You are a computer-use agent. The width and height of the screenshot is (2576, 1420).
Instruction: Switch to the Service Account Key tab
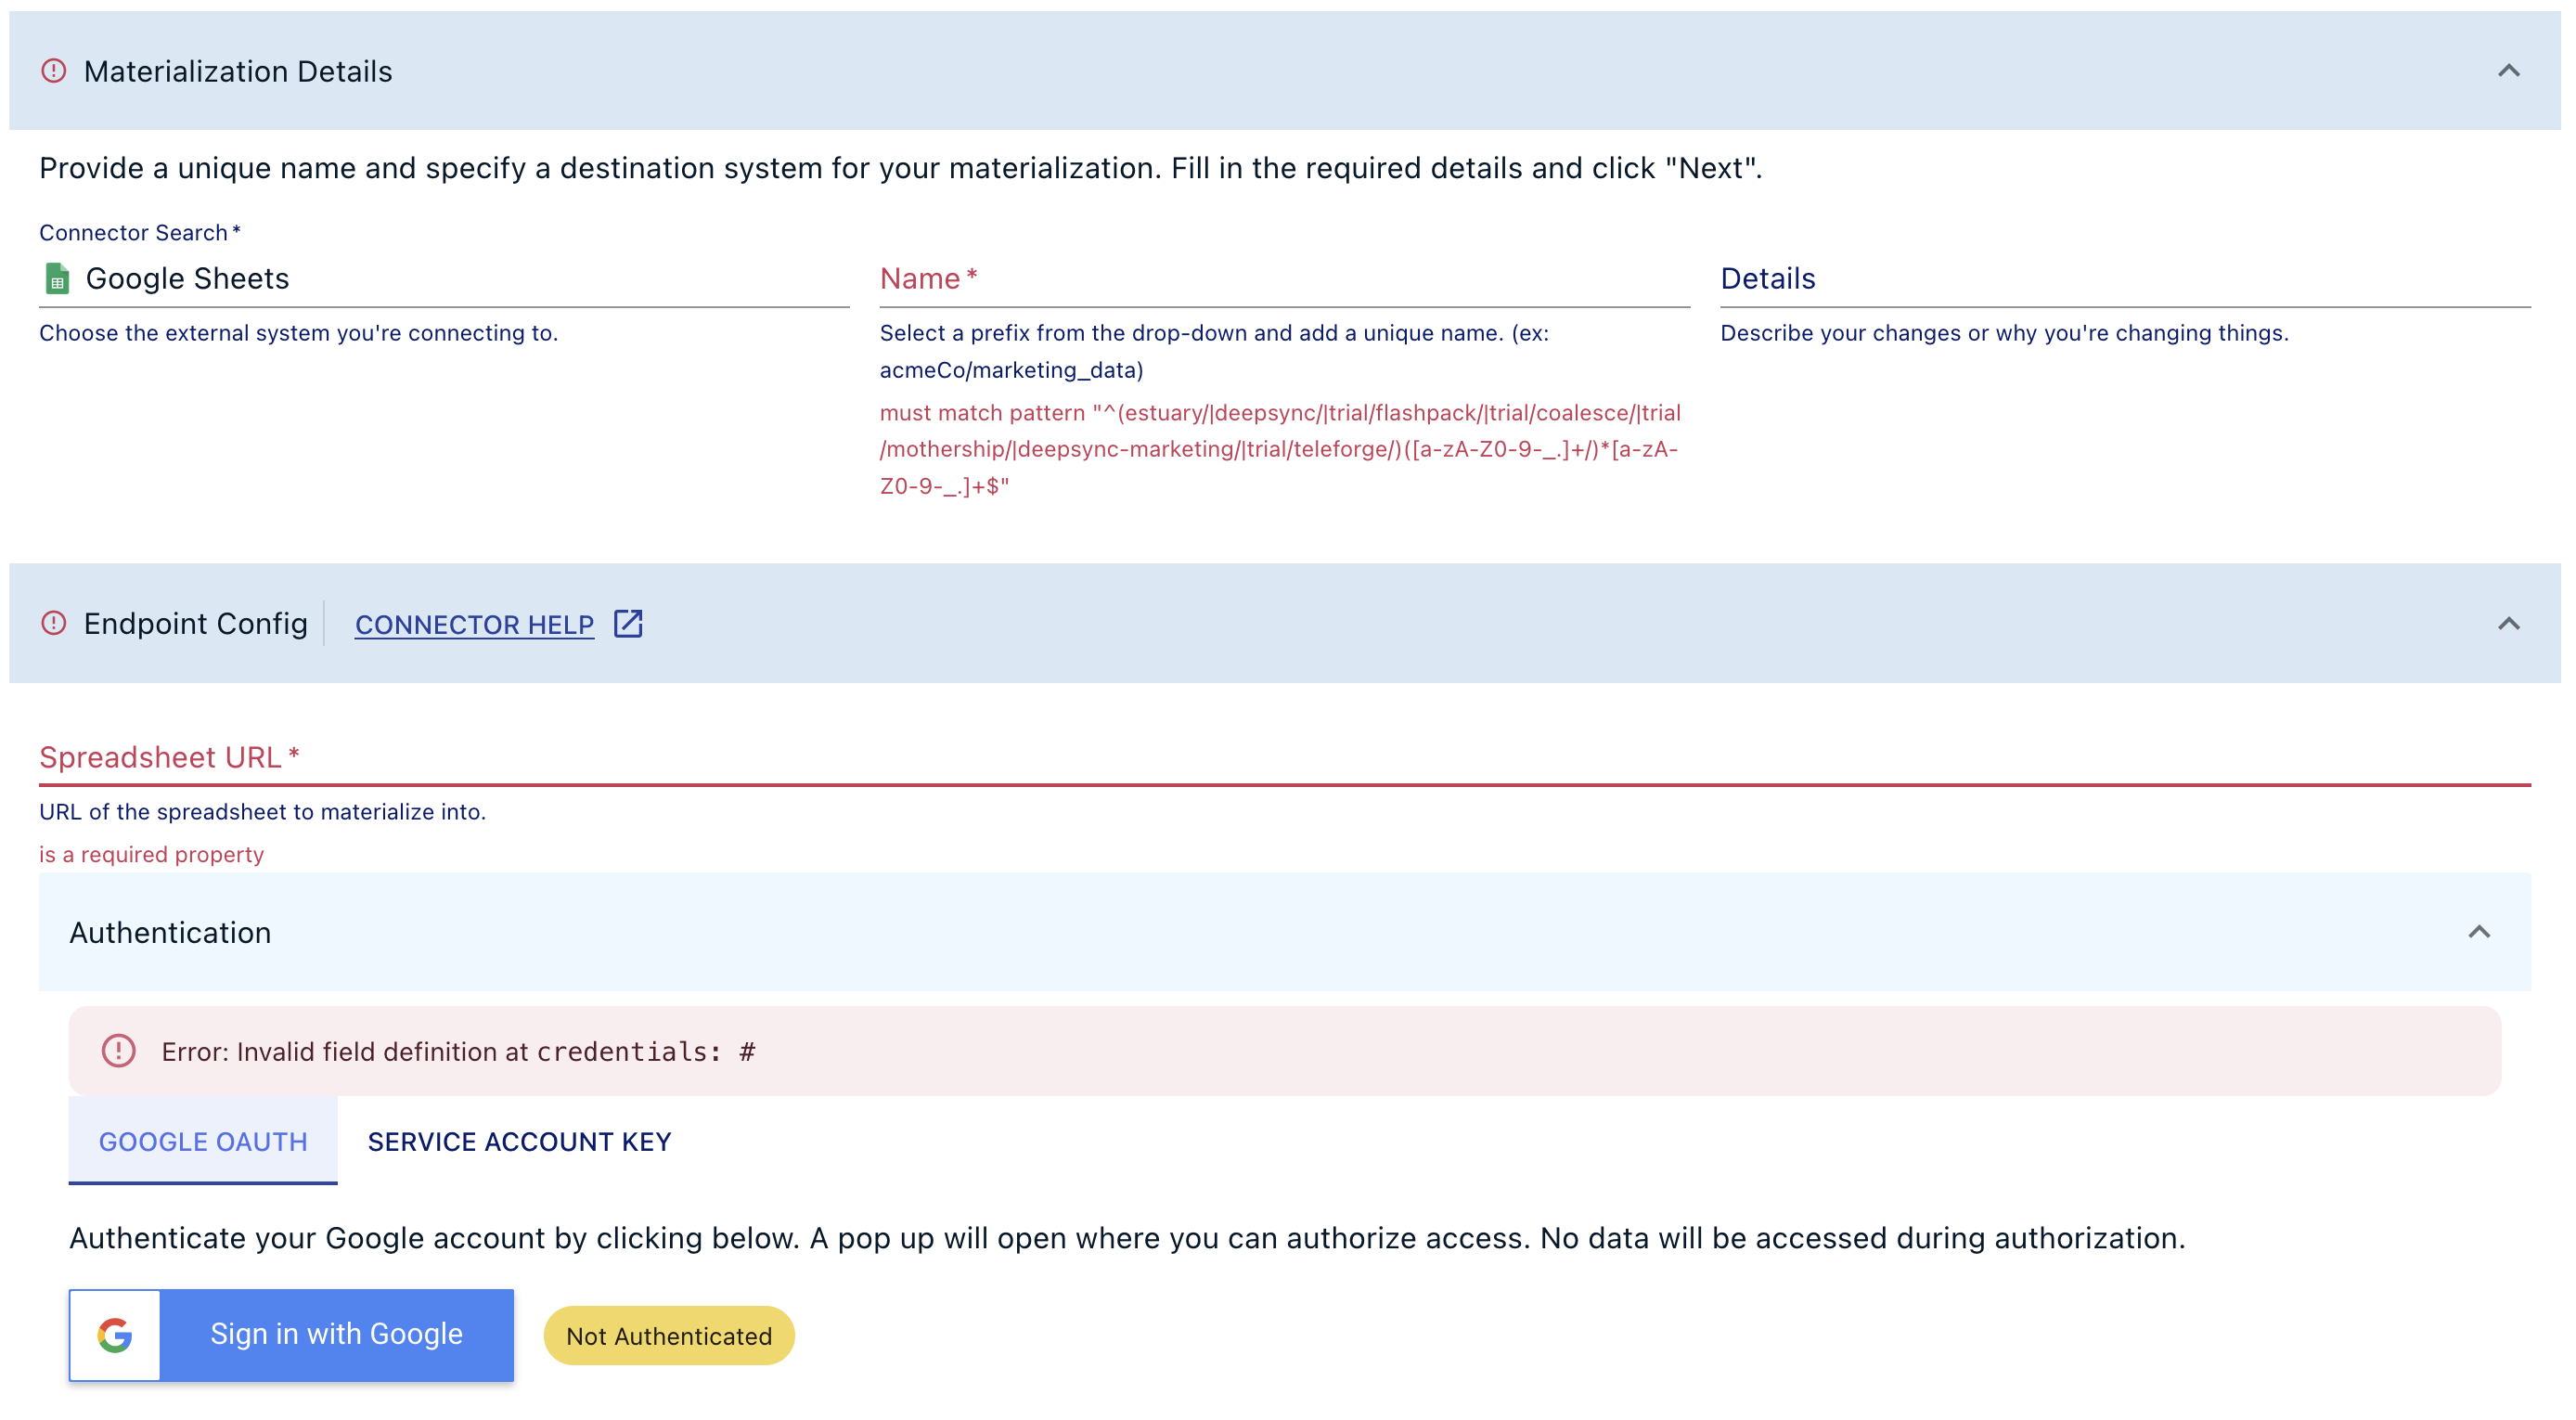tap(519, 1141)
